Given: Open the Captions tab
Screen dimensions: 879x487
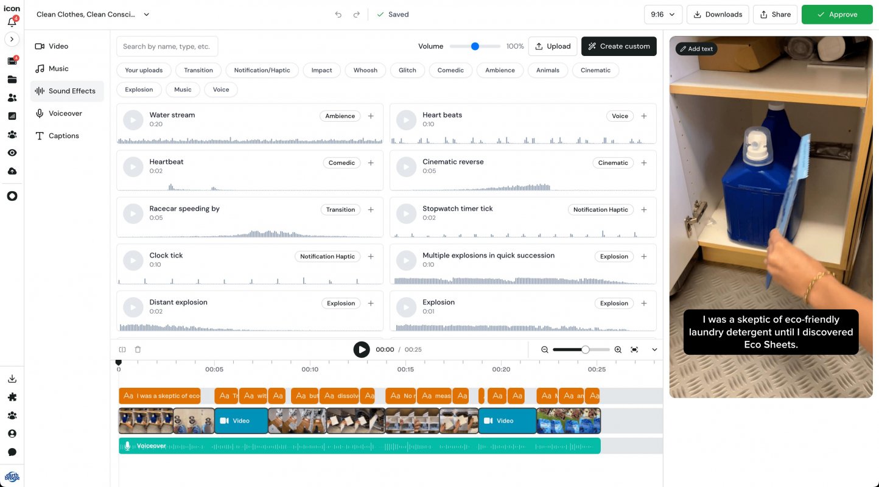Looking at the screenshot, I should 63,136.
